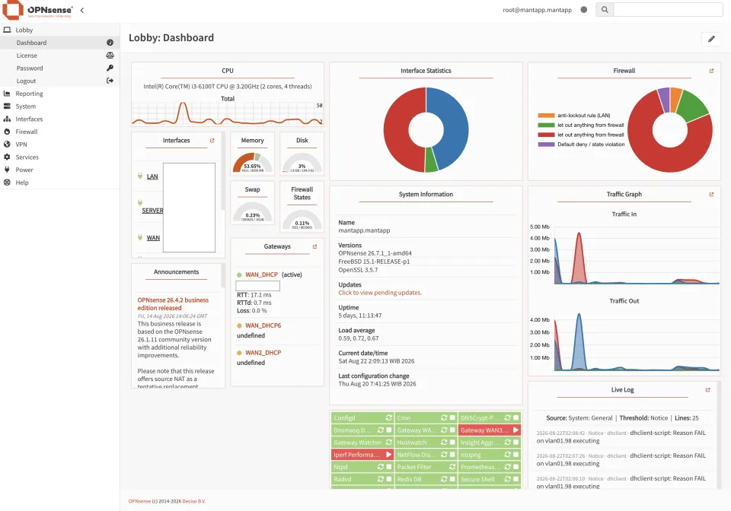This screenshot has height=511, width=731.
Task: Expand the Firewall menu section
Action: click(59, 132)
